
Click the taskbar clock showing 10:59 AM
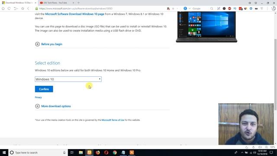point(262,153)
